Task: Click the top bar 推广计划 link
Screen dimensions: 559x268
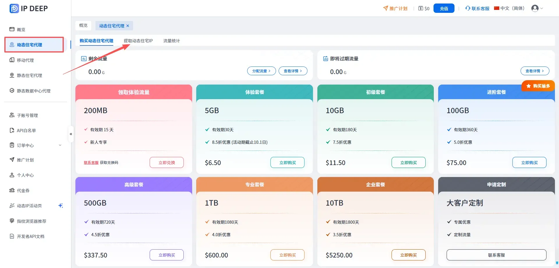Action: pyautogui.click(x=395, y=8)
